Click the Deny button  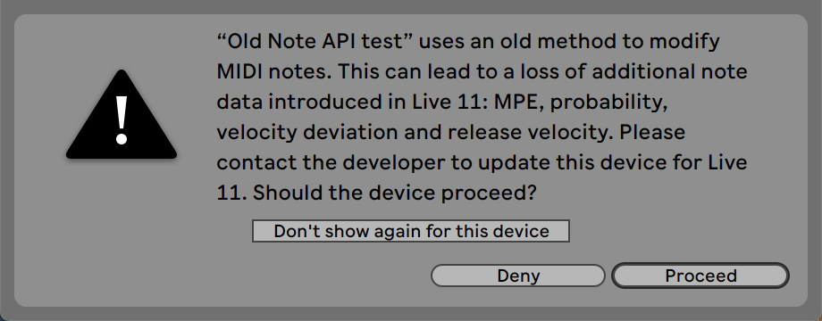(x=518, y=276)
